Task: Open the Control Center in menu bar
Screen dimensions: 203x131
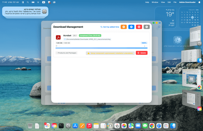Action: pos(23,2)
